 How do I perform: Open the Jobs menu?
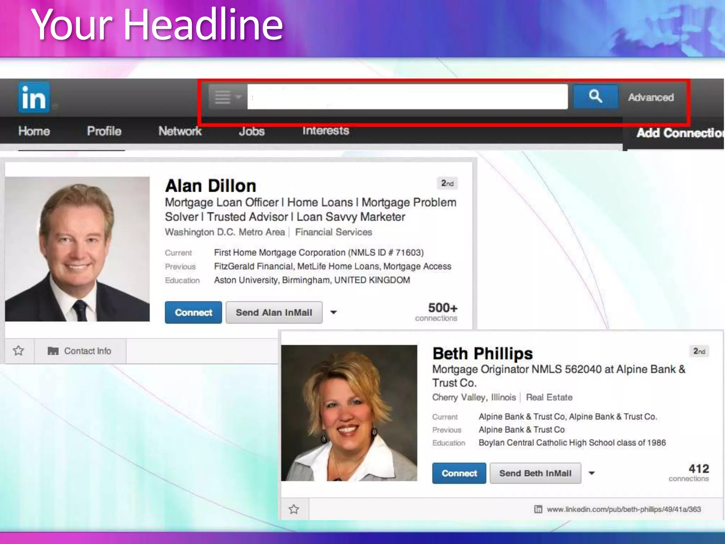[x=252, y=131]
